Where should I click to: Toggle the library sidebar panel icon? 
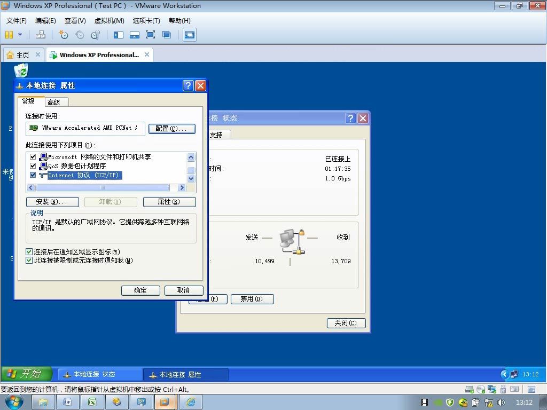(119, 35)
